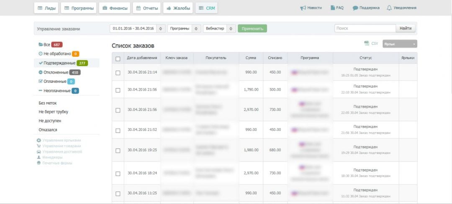Select the CRM tab

click(x=206, y=8)
